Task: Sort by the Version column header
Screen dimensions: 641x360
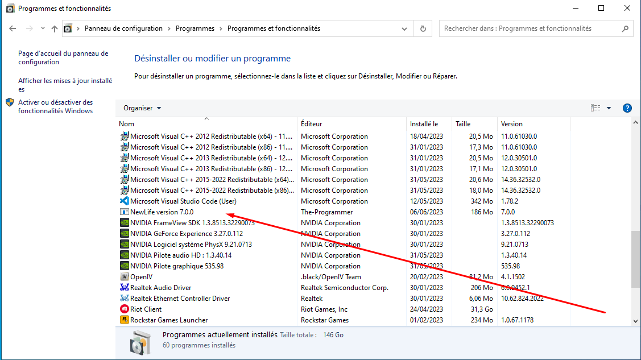Action: 534,124
